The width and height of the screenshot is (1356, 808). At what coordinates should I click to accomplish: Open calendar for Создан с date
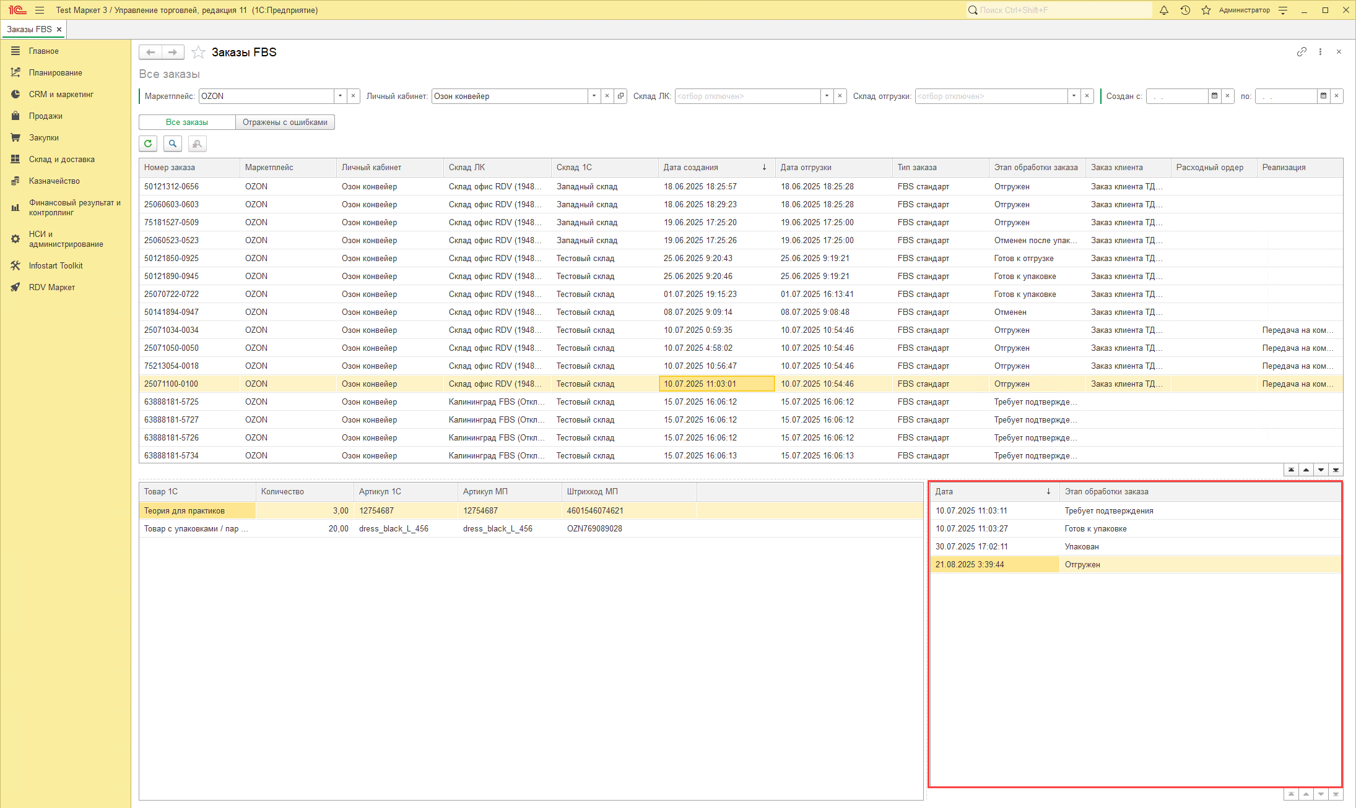(x=1214, y=96)
